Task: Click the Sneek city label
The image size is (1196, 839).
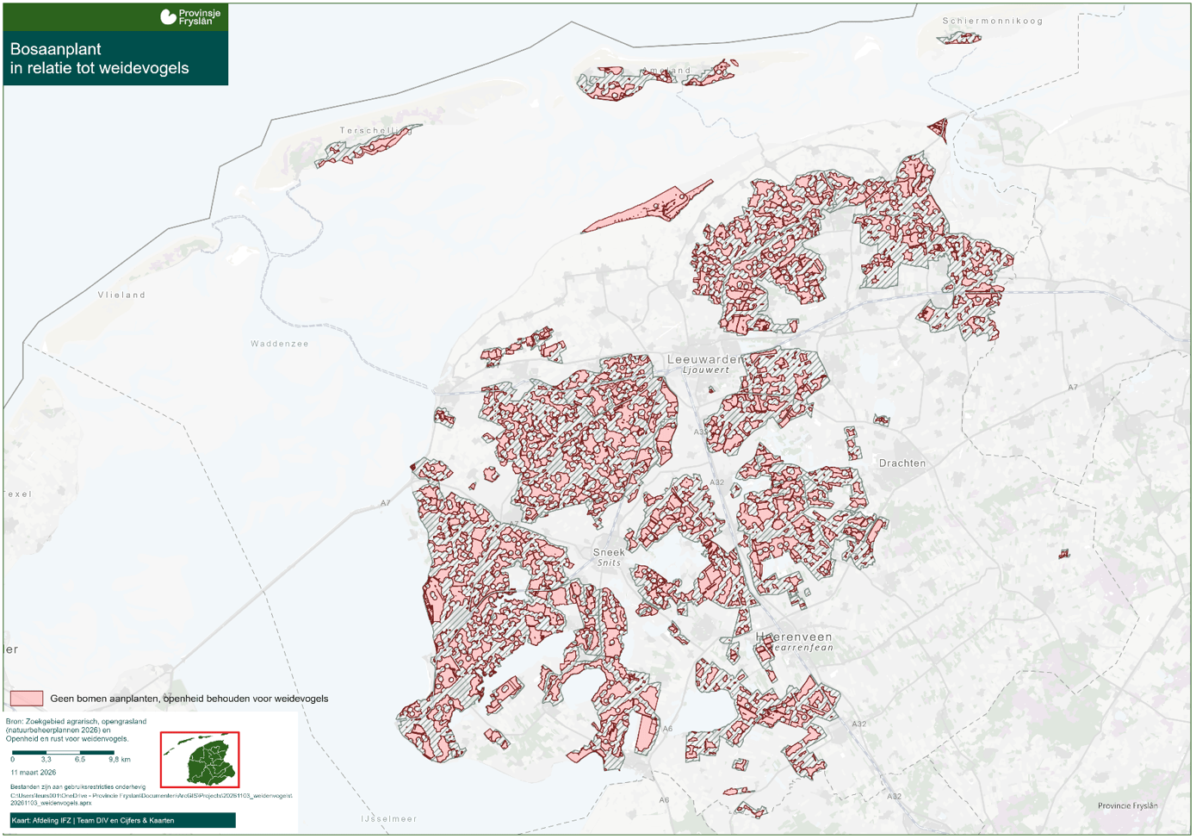Action: pos(609,552)
